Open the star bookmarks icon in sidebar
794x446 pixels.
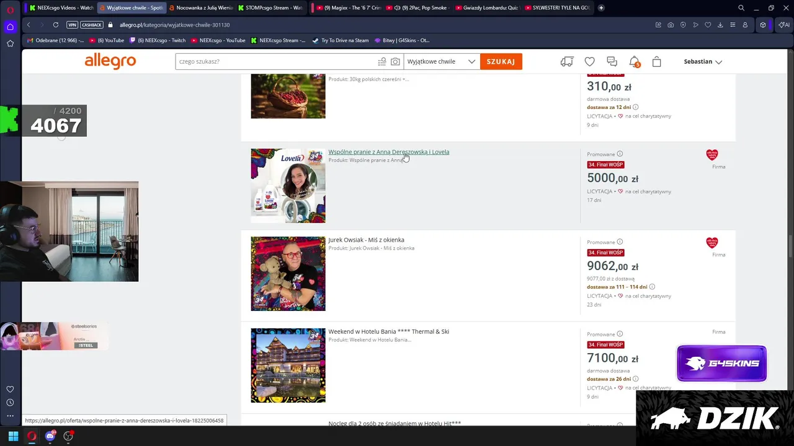pyautogui.click(x=10, y=43)
